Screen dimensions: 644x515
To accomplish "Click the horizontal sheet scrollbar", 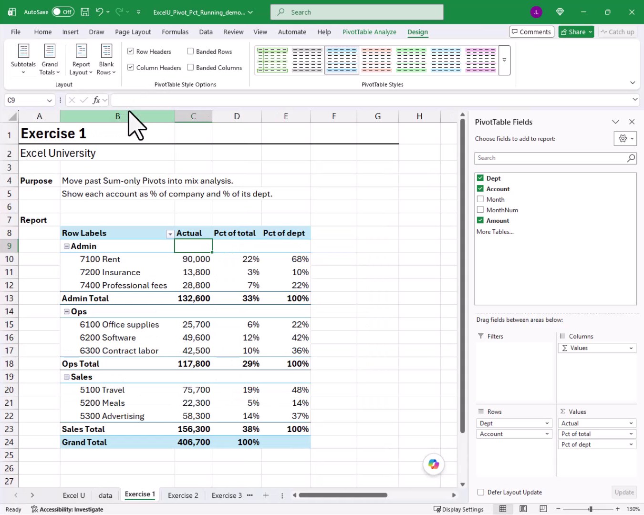I will (x=343, y=495).
